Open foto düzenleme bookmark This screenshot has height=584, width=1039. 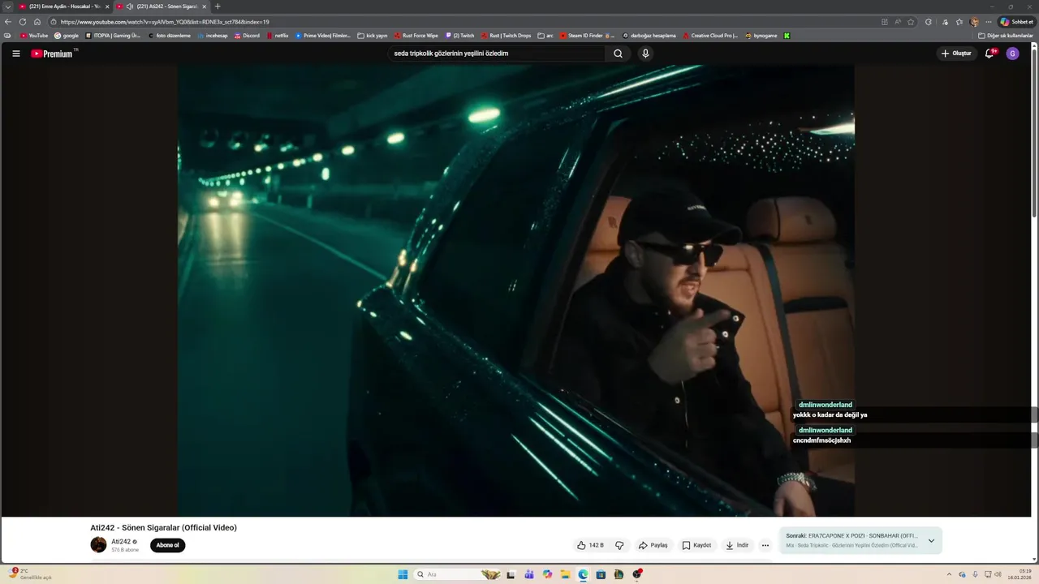[x=169, y=36]
